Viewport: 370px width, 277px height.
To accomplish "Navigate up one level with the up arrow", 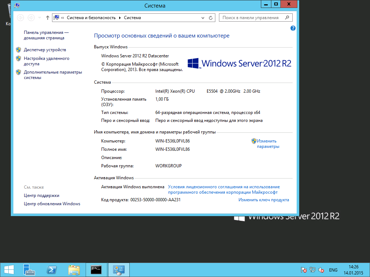I will tap(47, 17).
